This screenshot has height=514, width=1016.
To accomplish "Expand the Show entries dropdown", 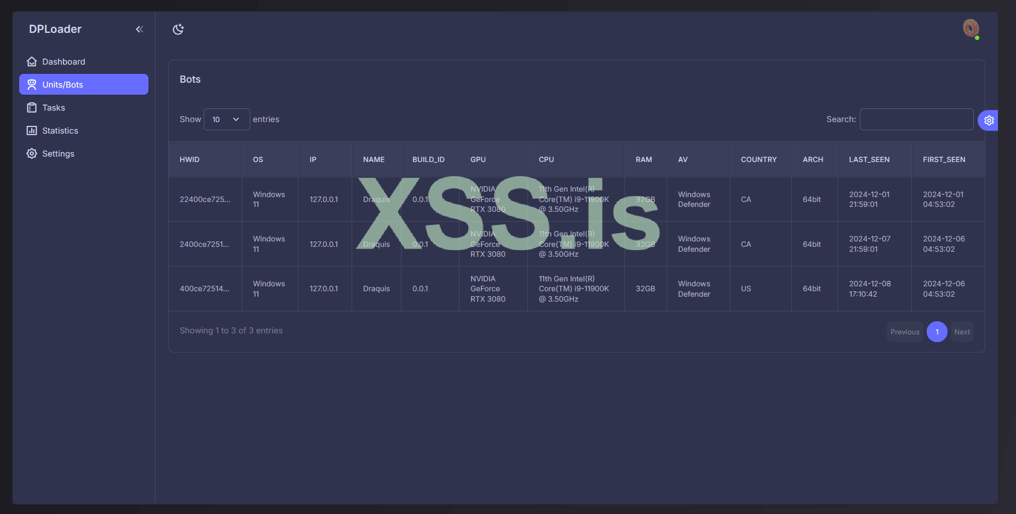I will pyautogui.click(x=227, y=119).
